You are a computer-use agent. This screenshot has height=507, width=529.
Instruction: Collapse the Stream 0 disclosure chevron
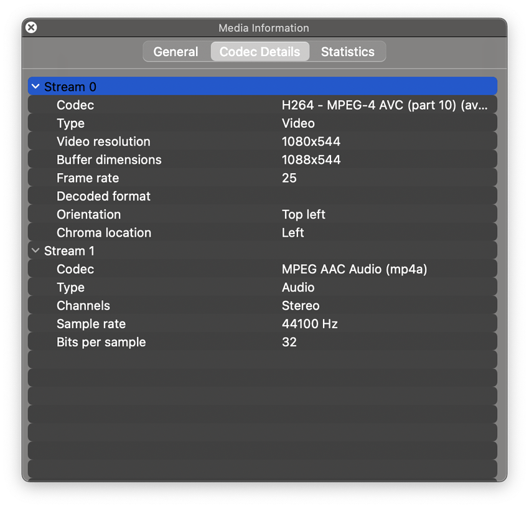pyautogui.click(x=35, y=87)
